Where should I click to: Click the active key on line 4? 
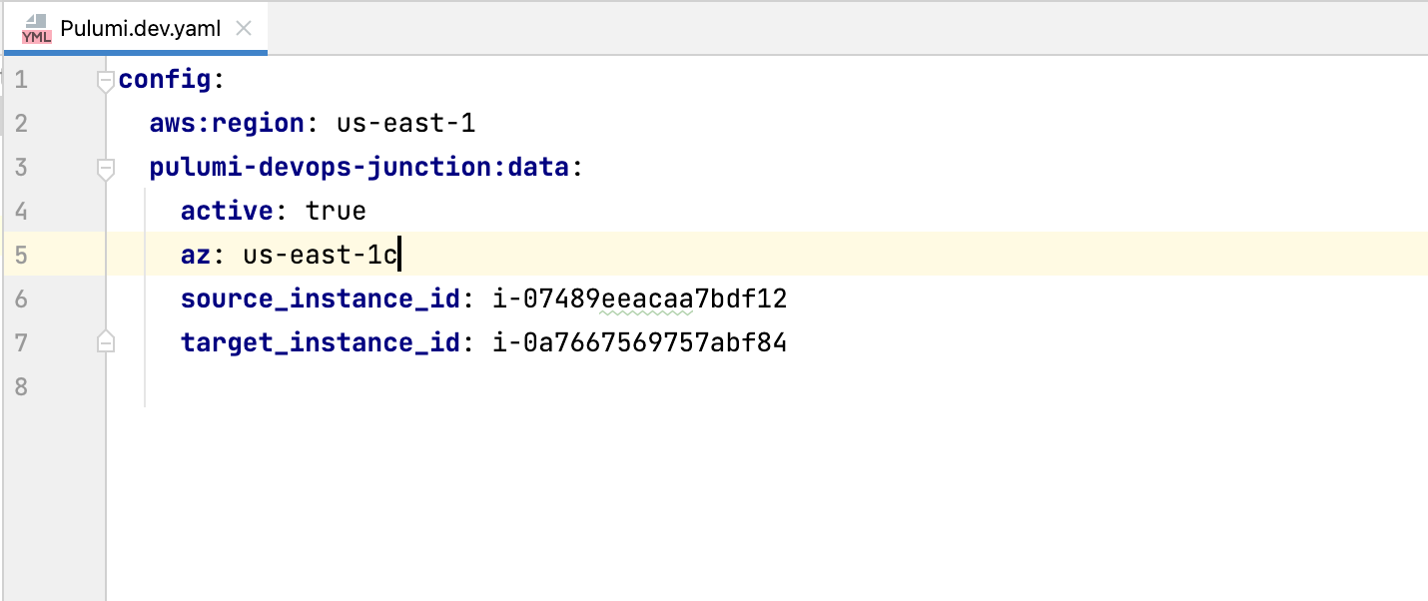point(227,212)
